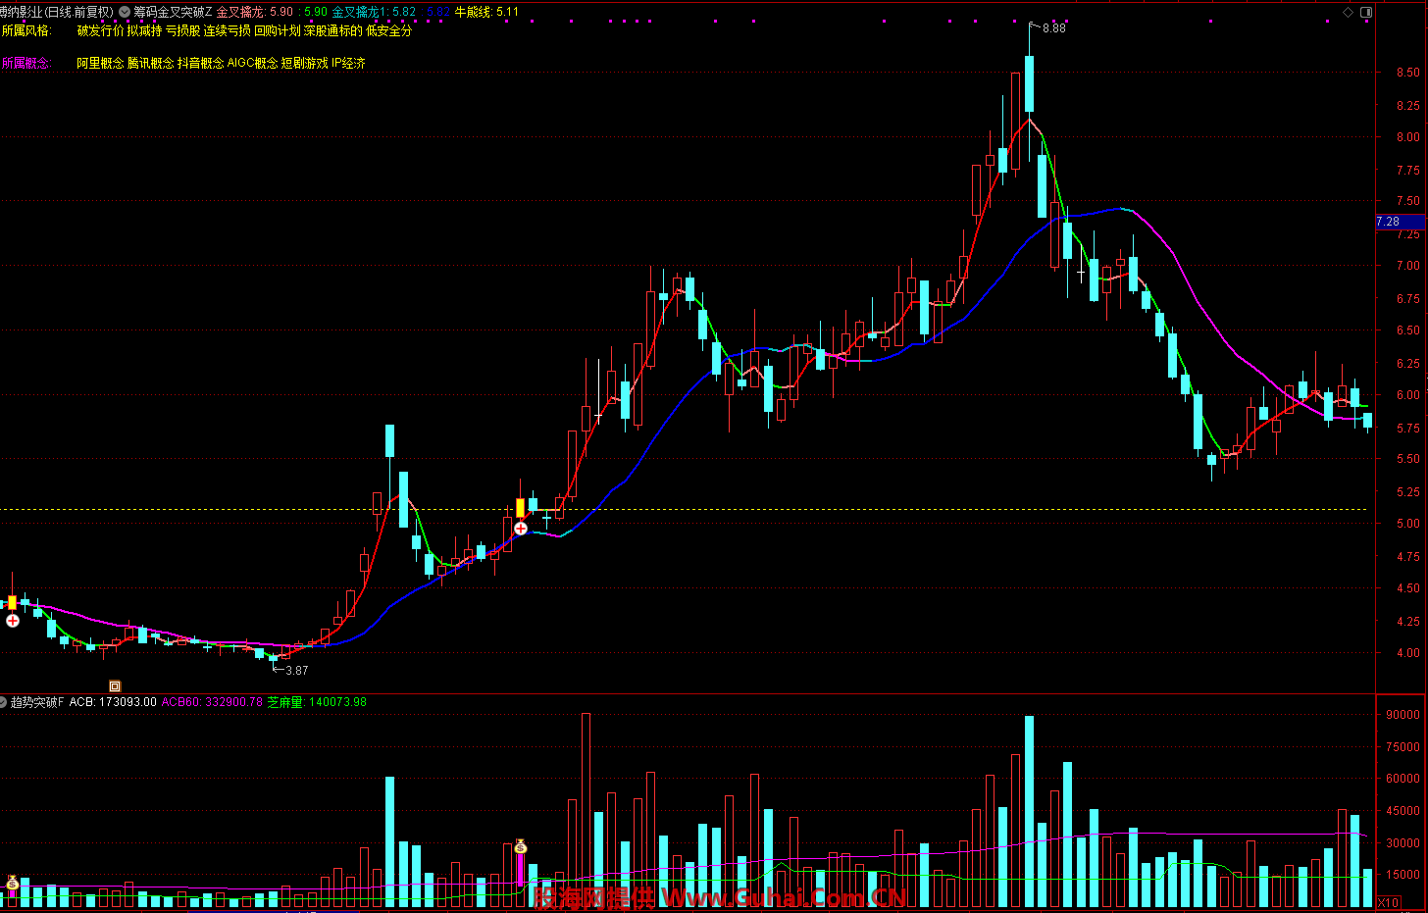Click the 所属风格 label
1428x913 pixels.
coord(26,30)
